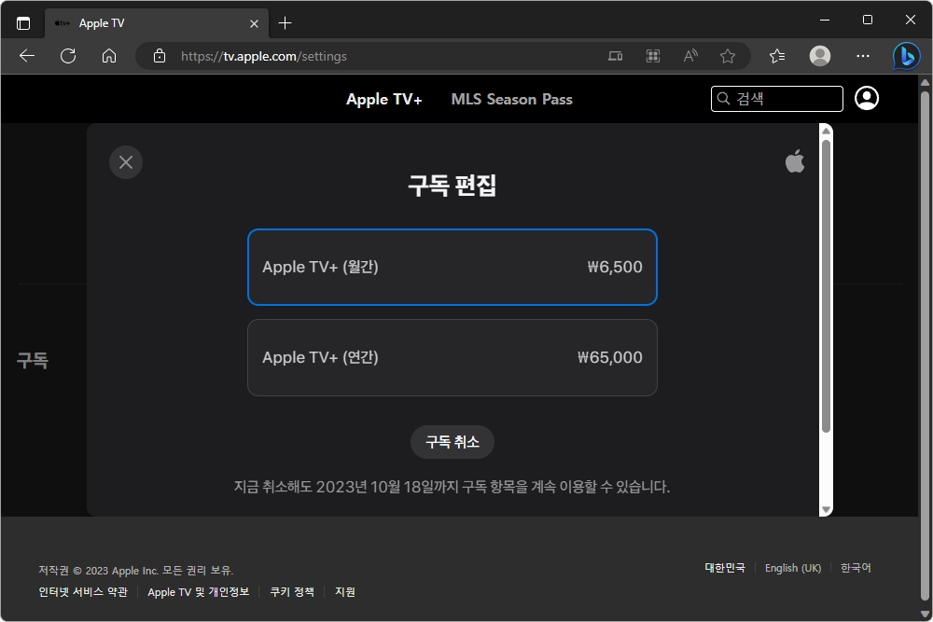
Task: Select the Apple TV browser tab
Action: [x=157, y=23]
